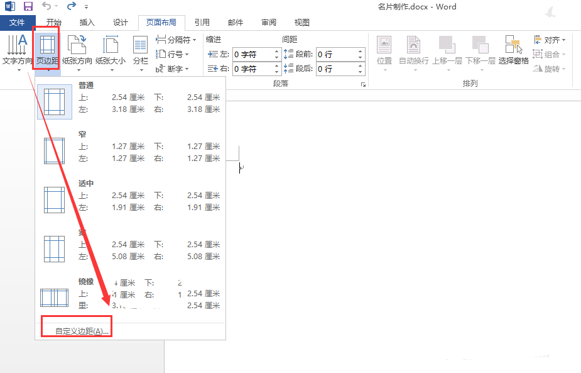Click the Save icon in quick access toolbar
Viewport: 581px width, 373px height.
point(28,7)
